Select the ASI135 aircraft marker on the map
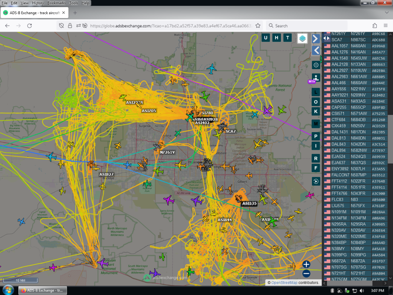The height and width of the screenshot is (295, 393). tap(238, 198)
